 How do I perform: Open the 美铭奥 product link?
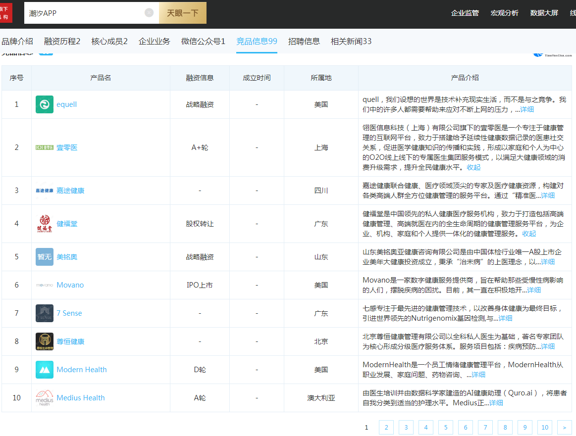click(x=67, y=257)
